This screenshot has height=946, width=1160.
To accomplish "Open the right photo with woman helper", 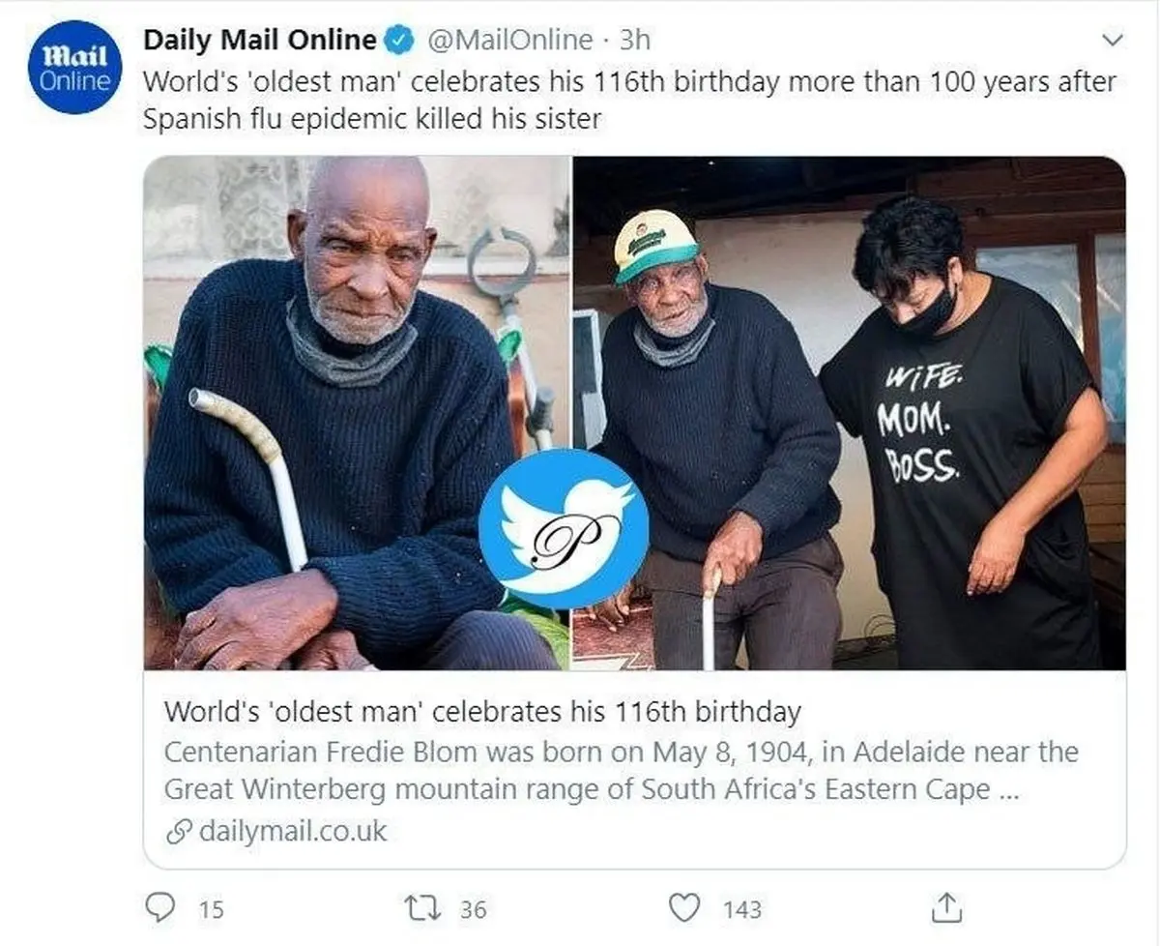I will [850, 413].
